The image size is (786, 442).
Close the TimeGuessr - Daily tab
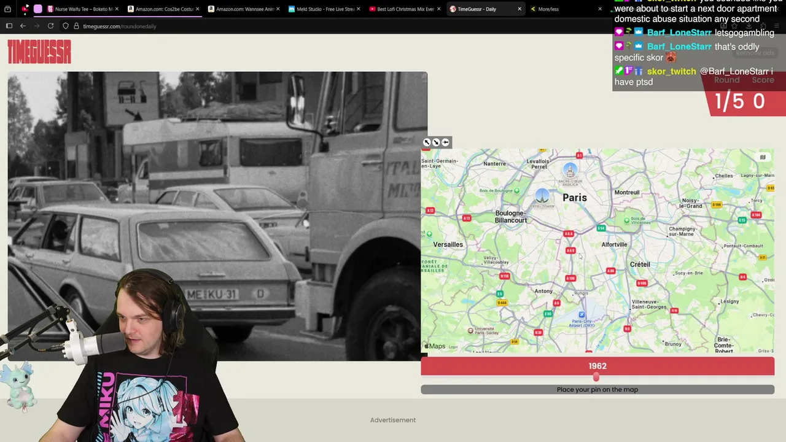[x=519, y=9]
